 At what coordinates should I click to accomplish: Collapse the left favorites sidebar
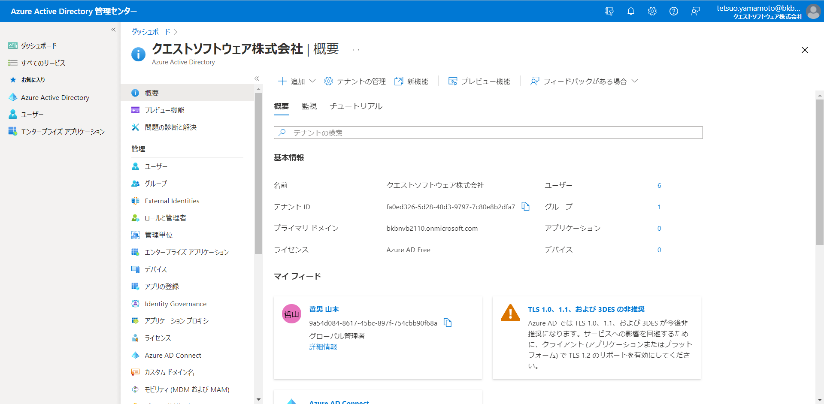113,30
